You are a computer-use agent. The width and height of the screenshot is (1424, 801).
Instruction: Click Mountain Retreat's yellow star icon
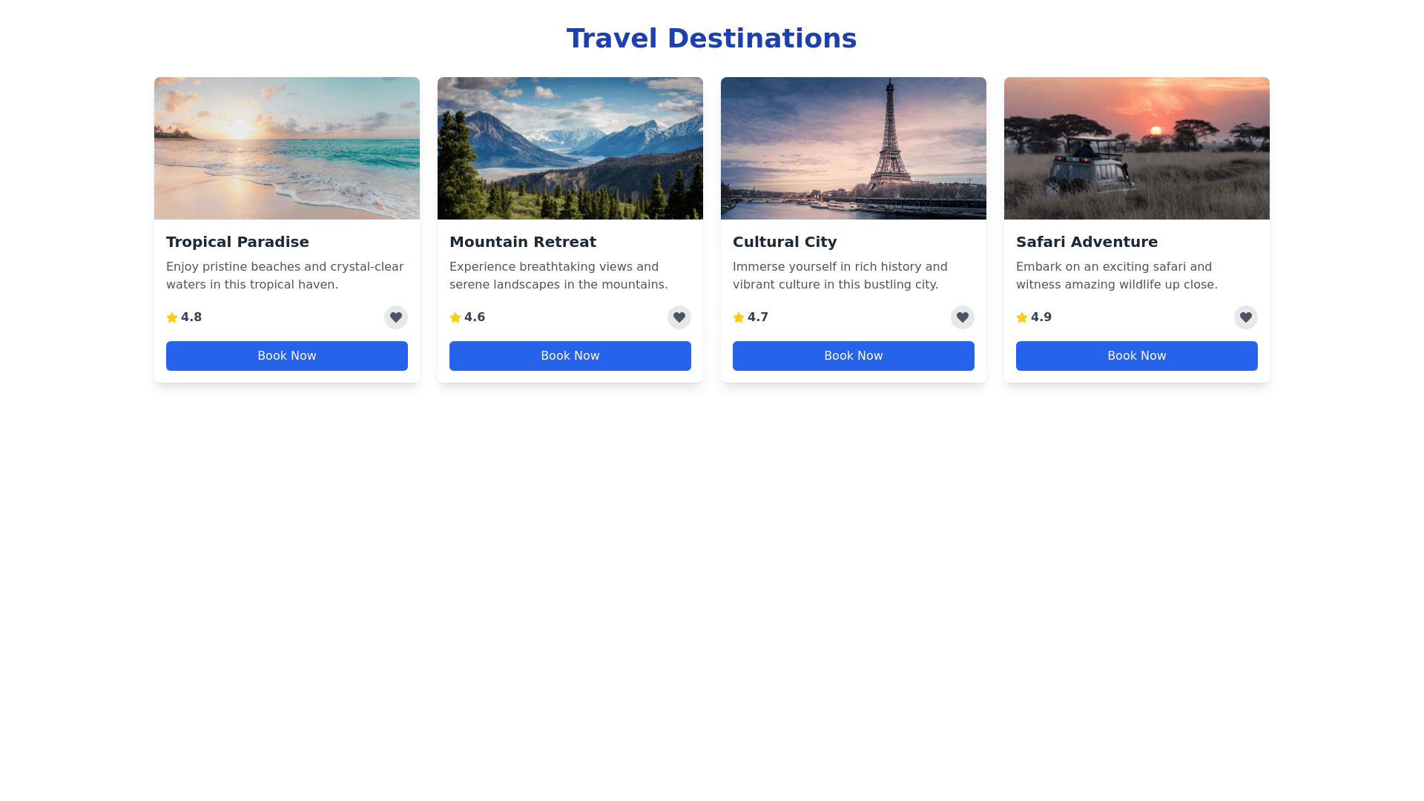pos(455,317)
